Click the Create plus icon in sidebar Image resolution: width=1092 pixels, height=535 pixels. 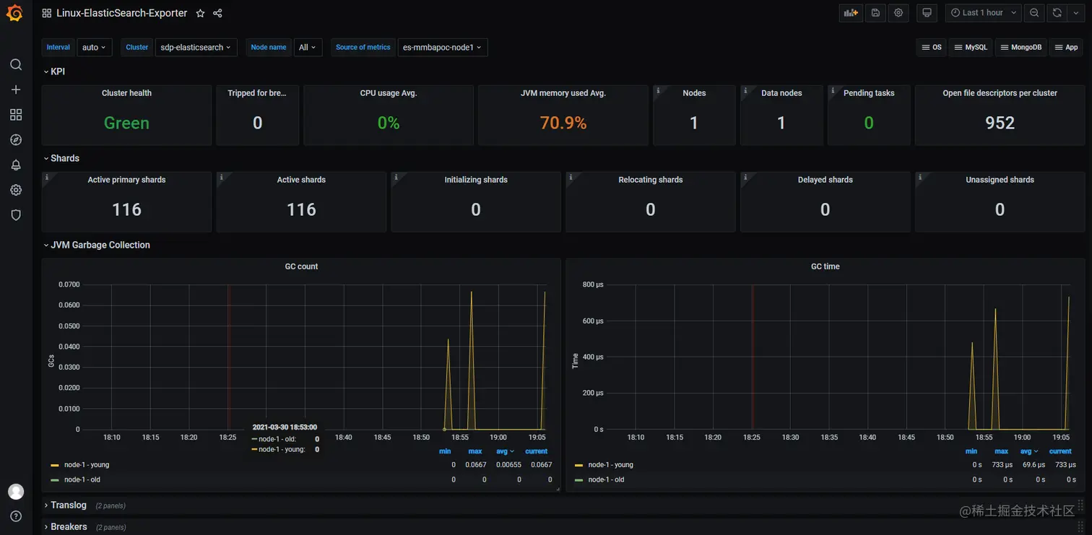[x=16, y=90]
